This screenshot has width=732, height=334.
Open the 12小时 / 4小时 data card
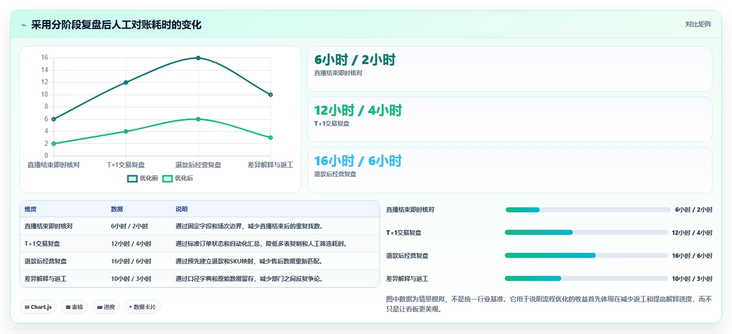coord(510,120)
